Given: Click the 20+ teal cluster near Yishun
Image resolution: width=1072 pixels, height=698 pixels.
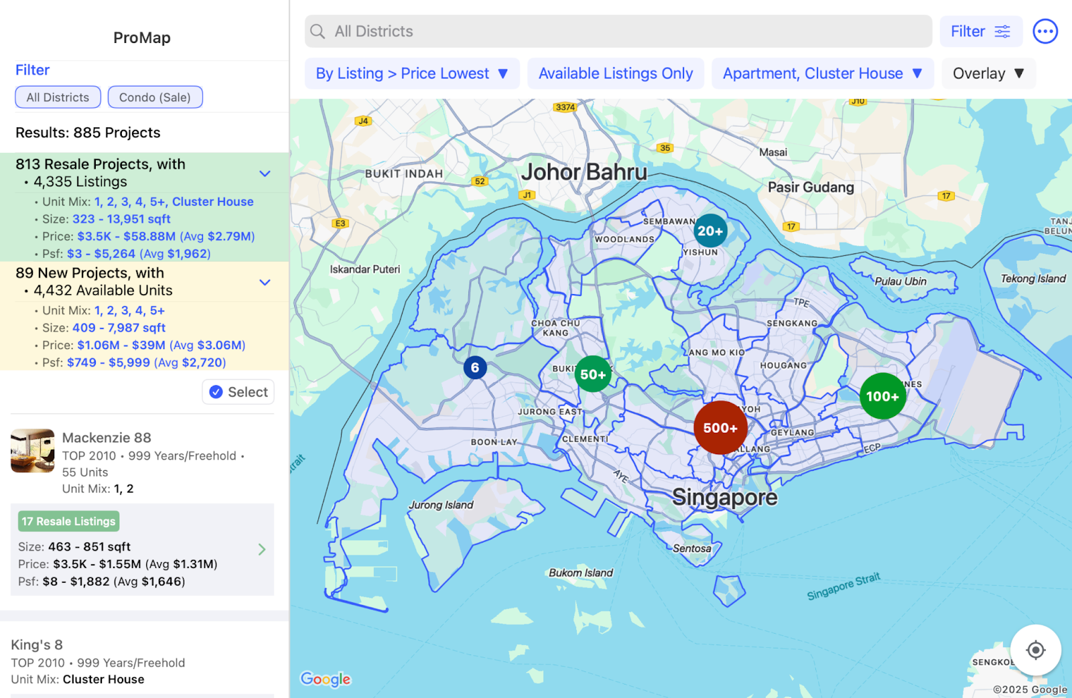Looking at the screenshot, I should point(710,231).
